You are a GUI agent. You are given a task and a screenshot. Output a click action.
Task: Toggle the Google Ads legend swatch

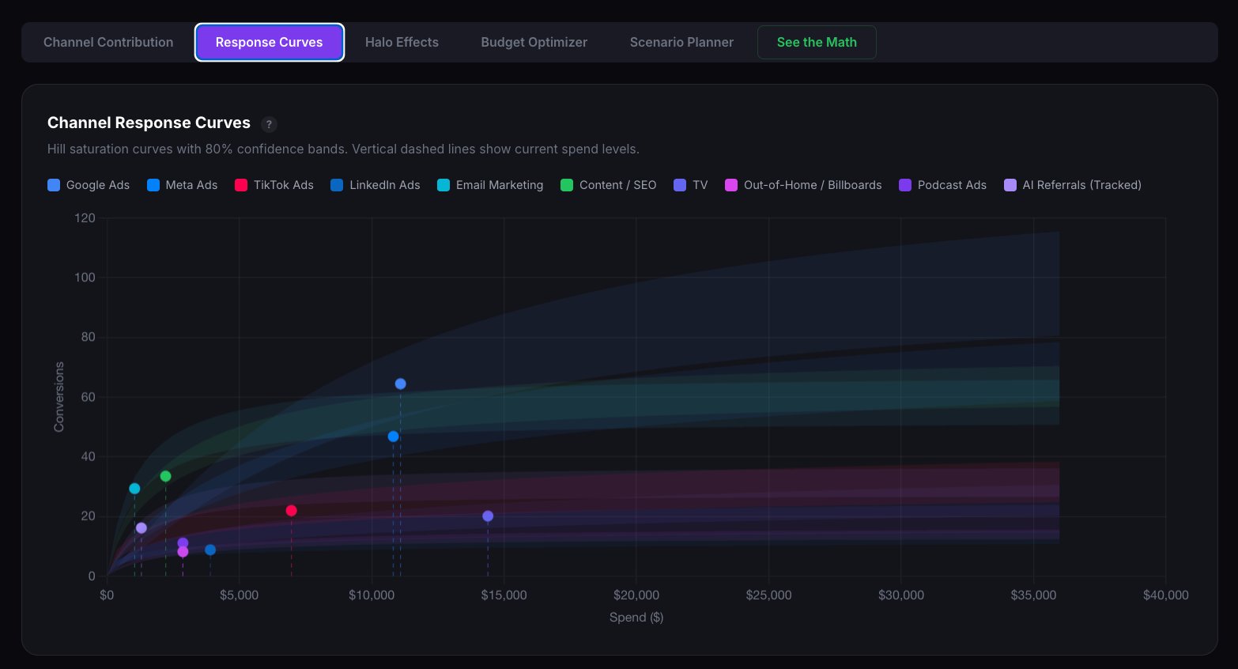click(x=54, y=185)
